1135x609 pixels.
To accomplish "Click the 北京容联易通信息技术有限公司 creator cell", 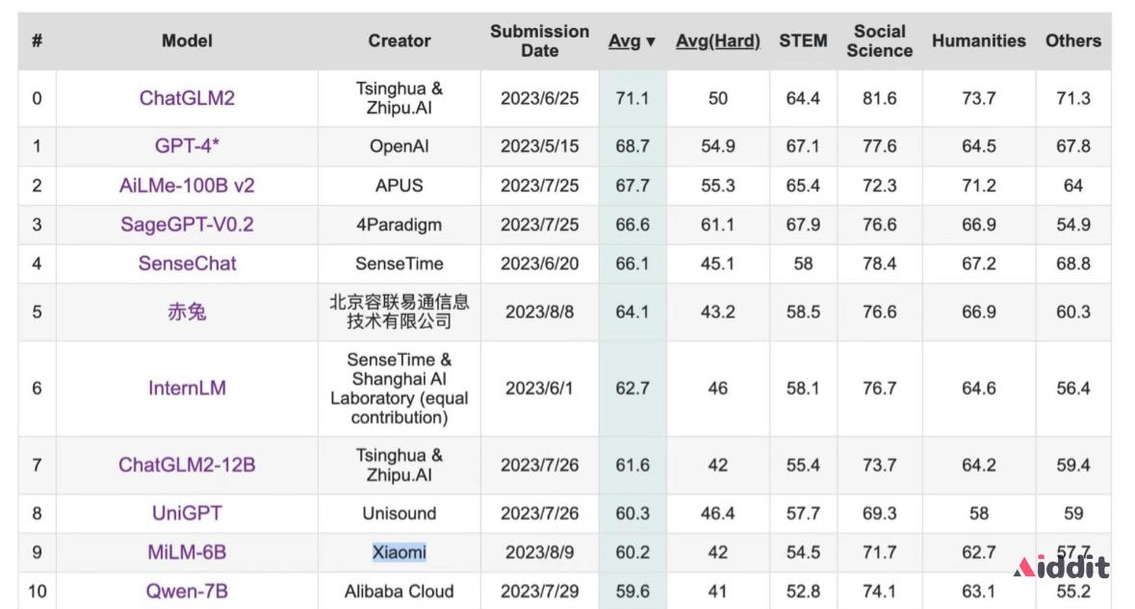I will click(x=399, y=312).
